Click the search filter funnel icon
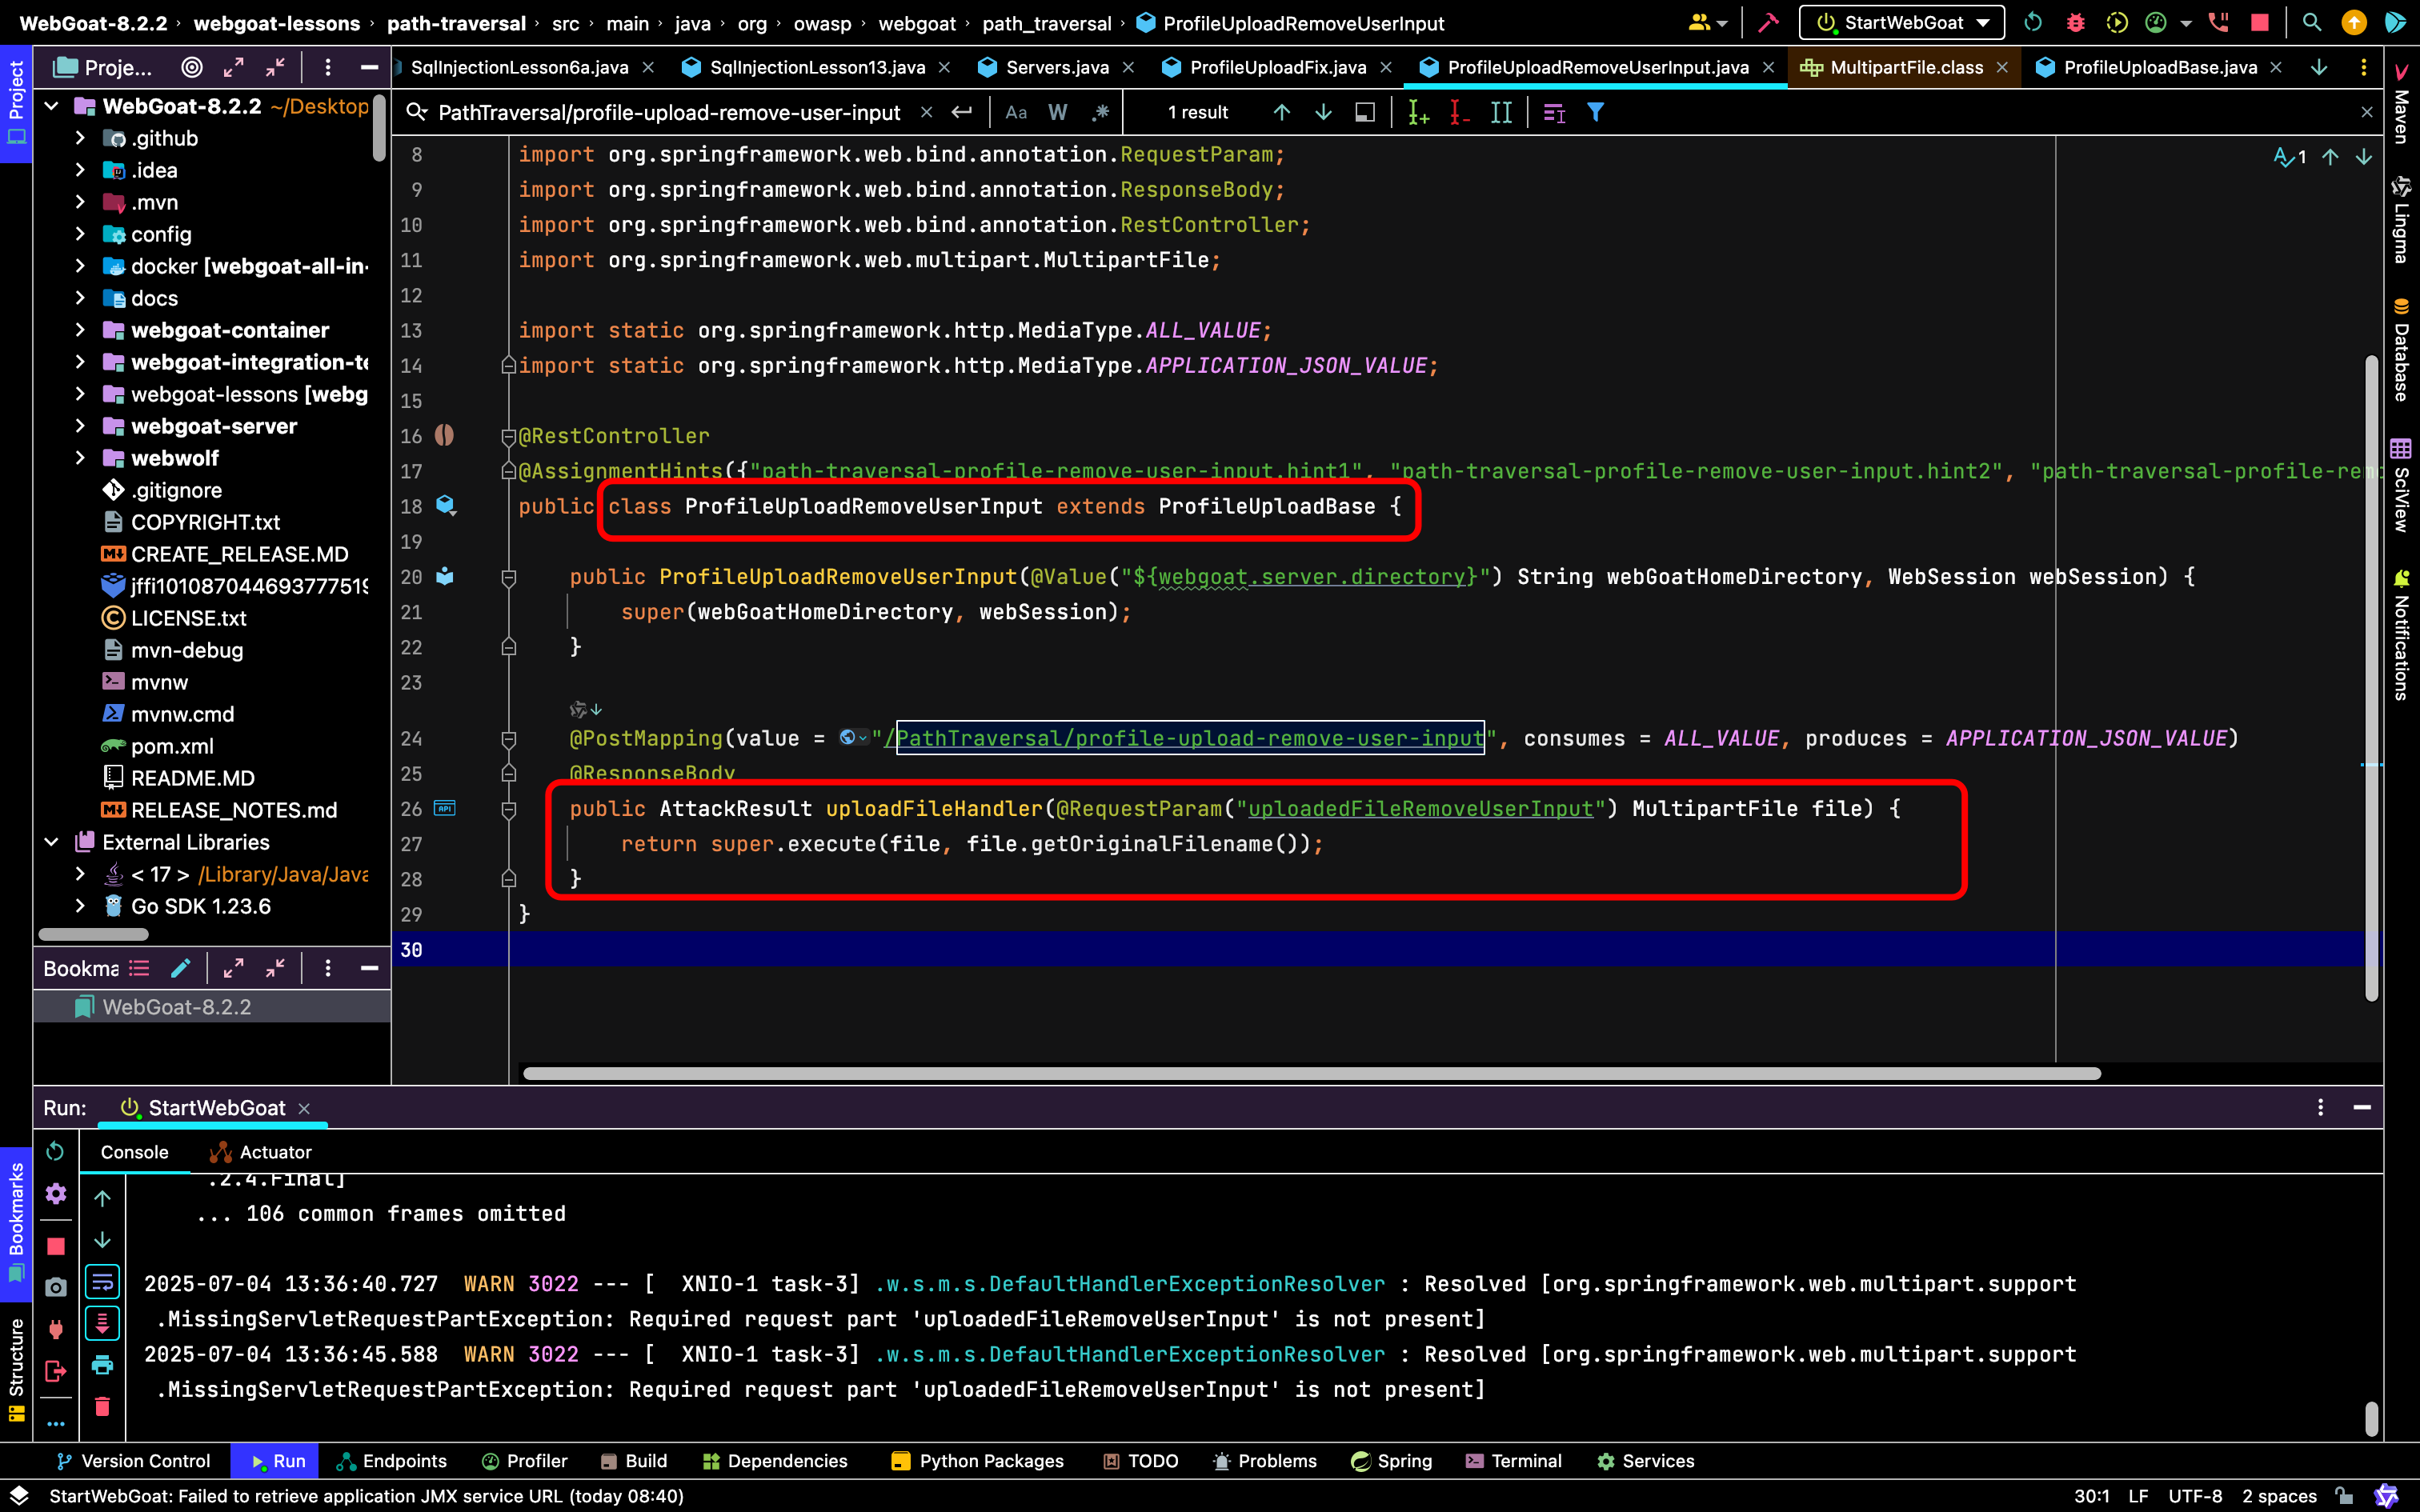Screen dimensions: 2420x1512 (1595, 112)
